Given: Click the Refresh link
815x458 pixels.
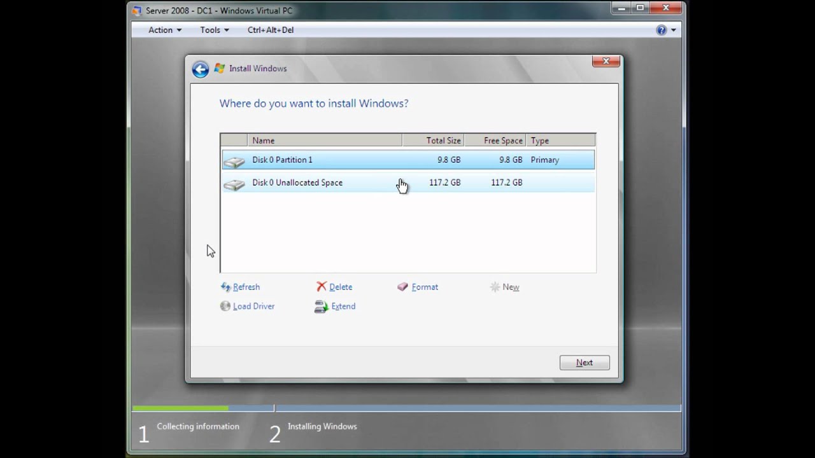Looking at the screenshot, I should pyautogui.click(x=246, y=287).
